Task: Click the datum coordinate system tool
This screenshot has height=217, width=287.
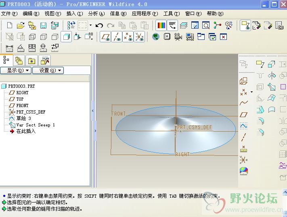Action: tap(244, 160)
